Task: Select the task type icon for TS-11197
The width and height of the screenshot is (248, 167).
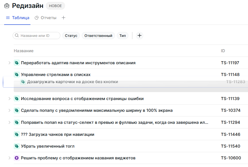Action: [17, 63]
